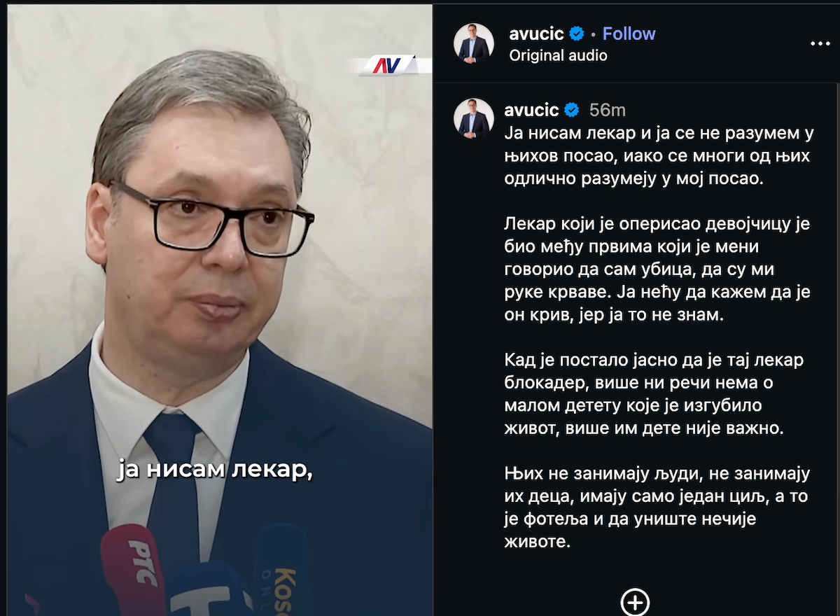Open the three-dot more options menu

click(x=820, y=43)
